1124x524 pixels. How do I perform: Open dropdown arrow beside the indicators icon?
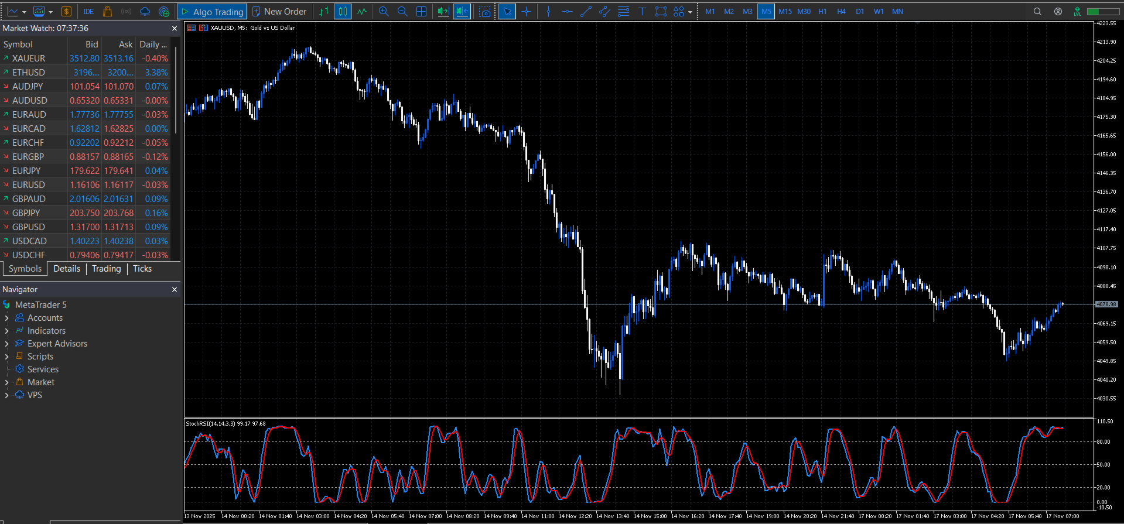click(x=51, y=12)
